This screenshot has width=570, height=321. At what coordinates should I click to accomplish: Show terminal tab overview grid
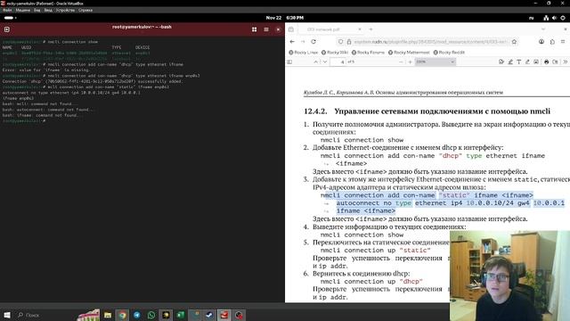pyautogui.click(x=254, y=29)
